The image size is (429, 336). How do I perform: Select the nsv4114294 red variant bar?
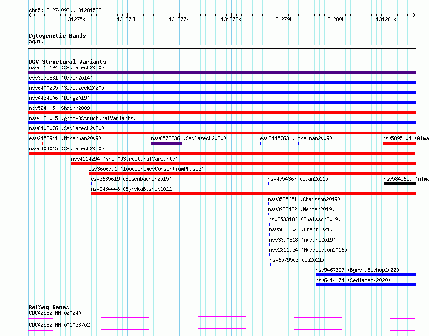(243, 163)
